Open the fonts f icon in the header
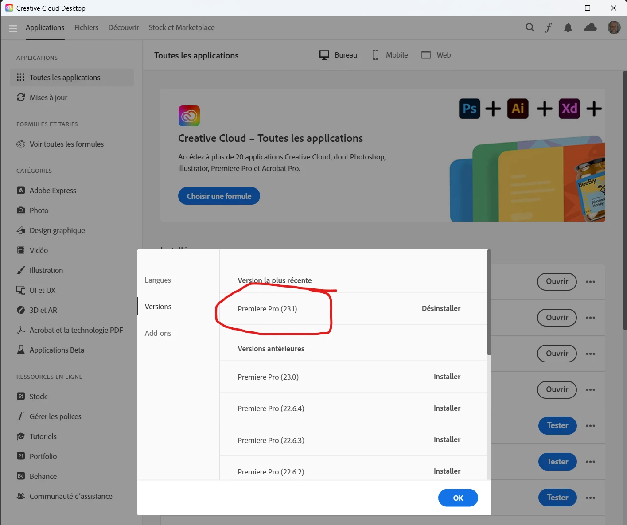 (549, 27)
